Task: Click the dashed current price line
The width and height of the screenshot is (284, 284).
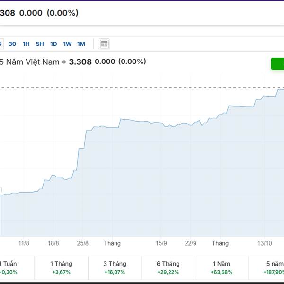Action: [142, 87]
